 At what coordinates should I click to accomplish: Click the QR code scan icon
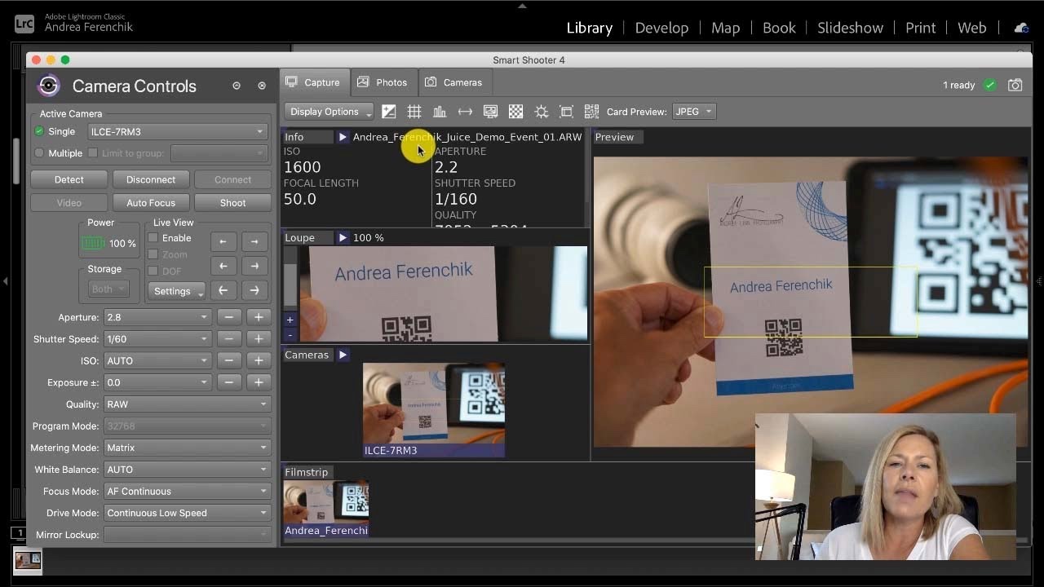pos(591,112)
